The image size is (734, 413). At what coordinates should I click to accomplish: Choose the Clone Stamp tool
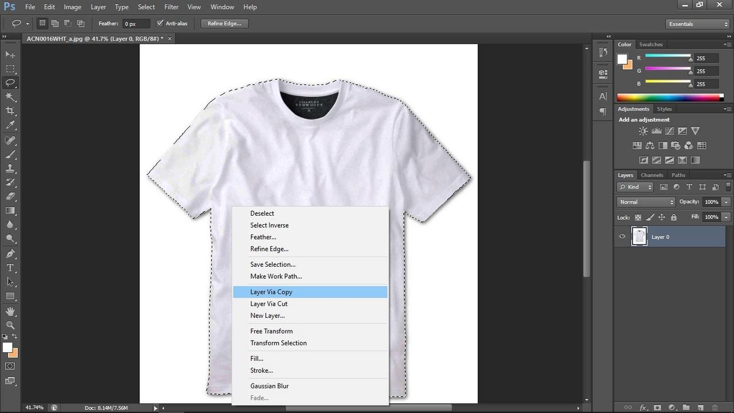[10, 169]
